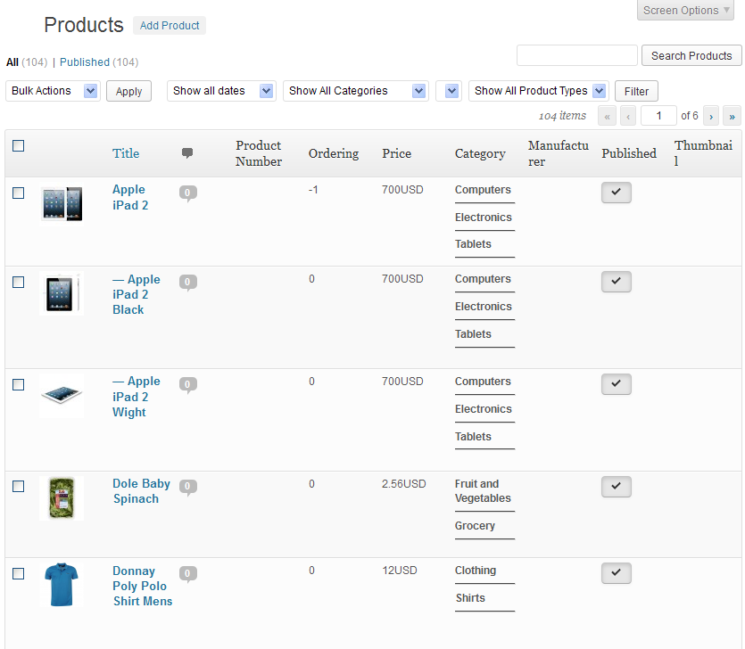This screenshot has height=649, width=745.
Task: Click the published checkmark for Donnay Polo Shirt
Action: point(616,573)
